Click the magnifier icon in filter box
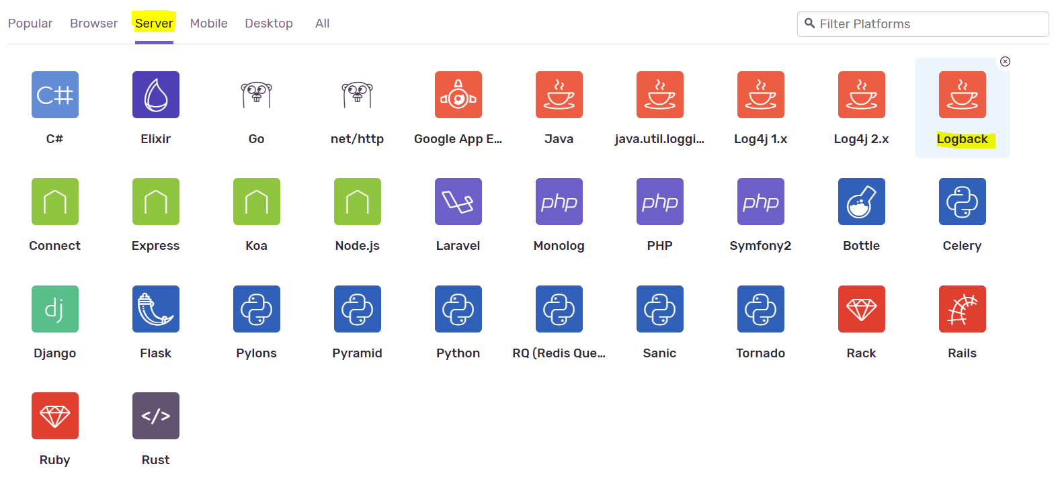This screenshot has height=489, width=1060. tap(810, 24)
